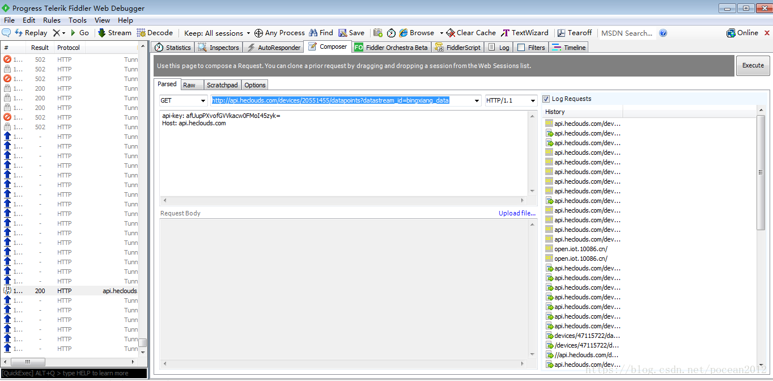
Task: Click the timer stopwatch icon
Action: (391, 33)
